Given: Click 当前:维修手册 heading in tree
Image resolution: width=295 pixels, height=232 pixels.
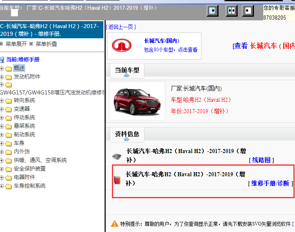Looking at the screenshot, I should coord(23,59).
